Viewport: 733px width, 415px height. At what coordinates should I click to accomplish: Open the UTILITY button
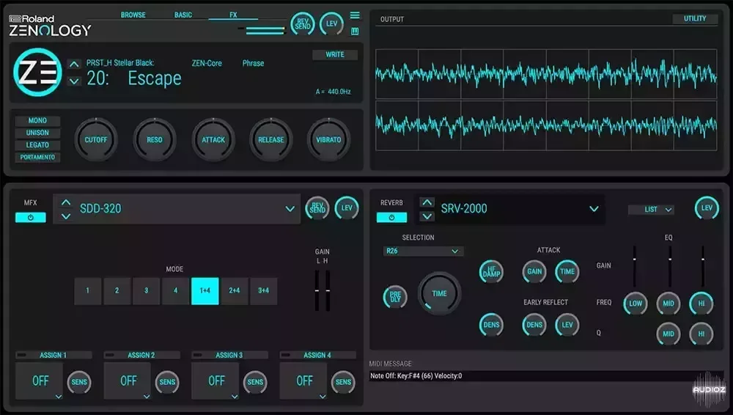coord(695,19)
